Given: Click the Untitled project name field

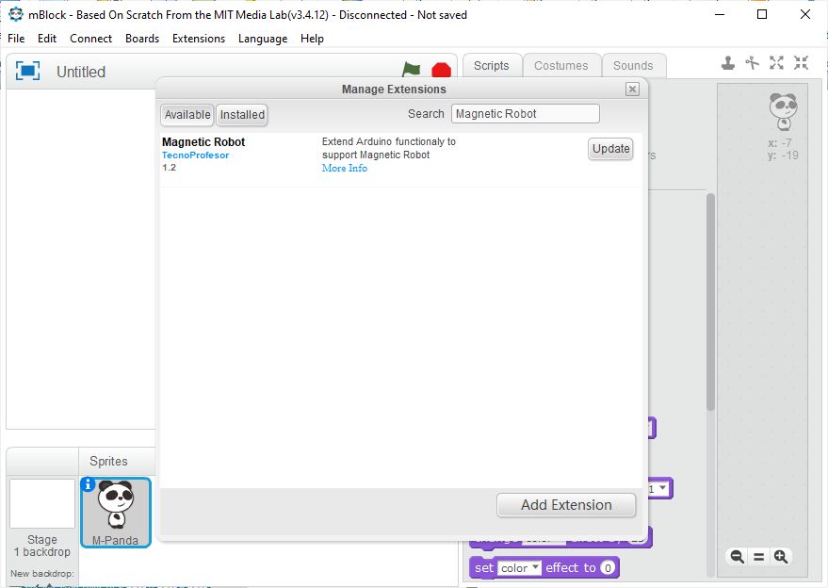Looking at the screenshot, I should 81,72.
